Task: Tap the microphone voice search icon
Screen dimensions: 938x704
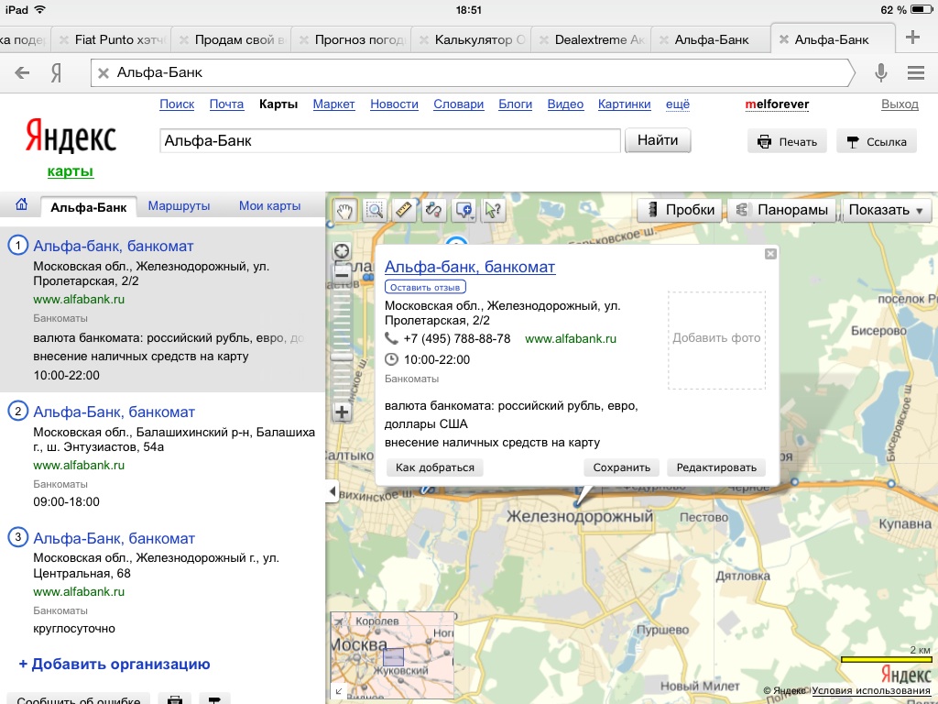Action: (x=880, y=73)
